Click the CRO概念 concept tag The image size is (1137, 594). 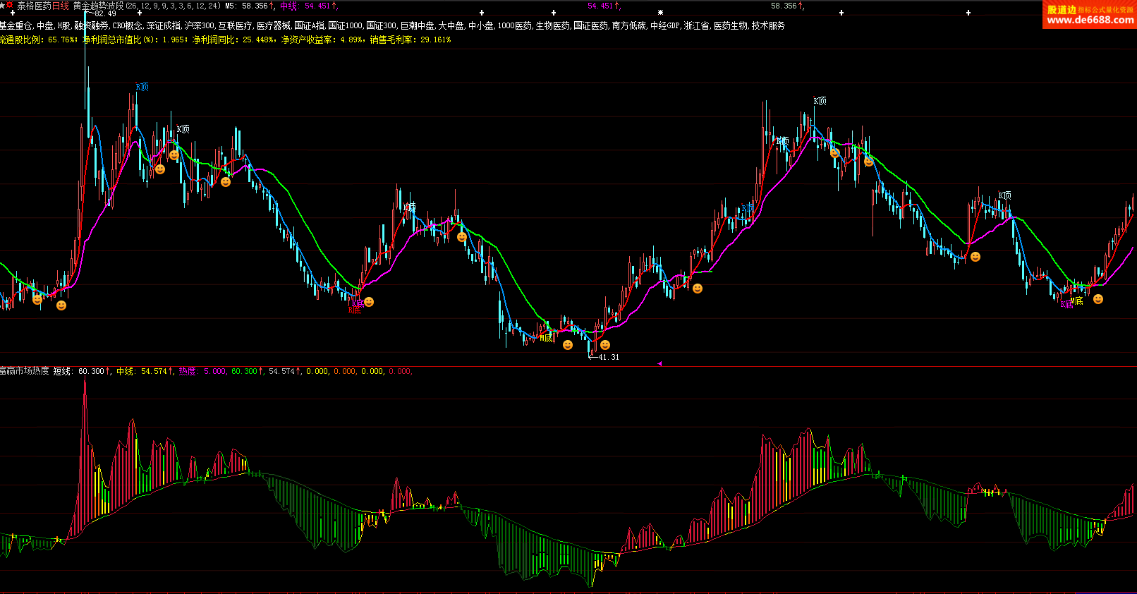[127, 25]
